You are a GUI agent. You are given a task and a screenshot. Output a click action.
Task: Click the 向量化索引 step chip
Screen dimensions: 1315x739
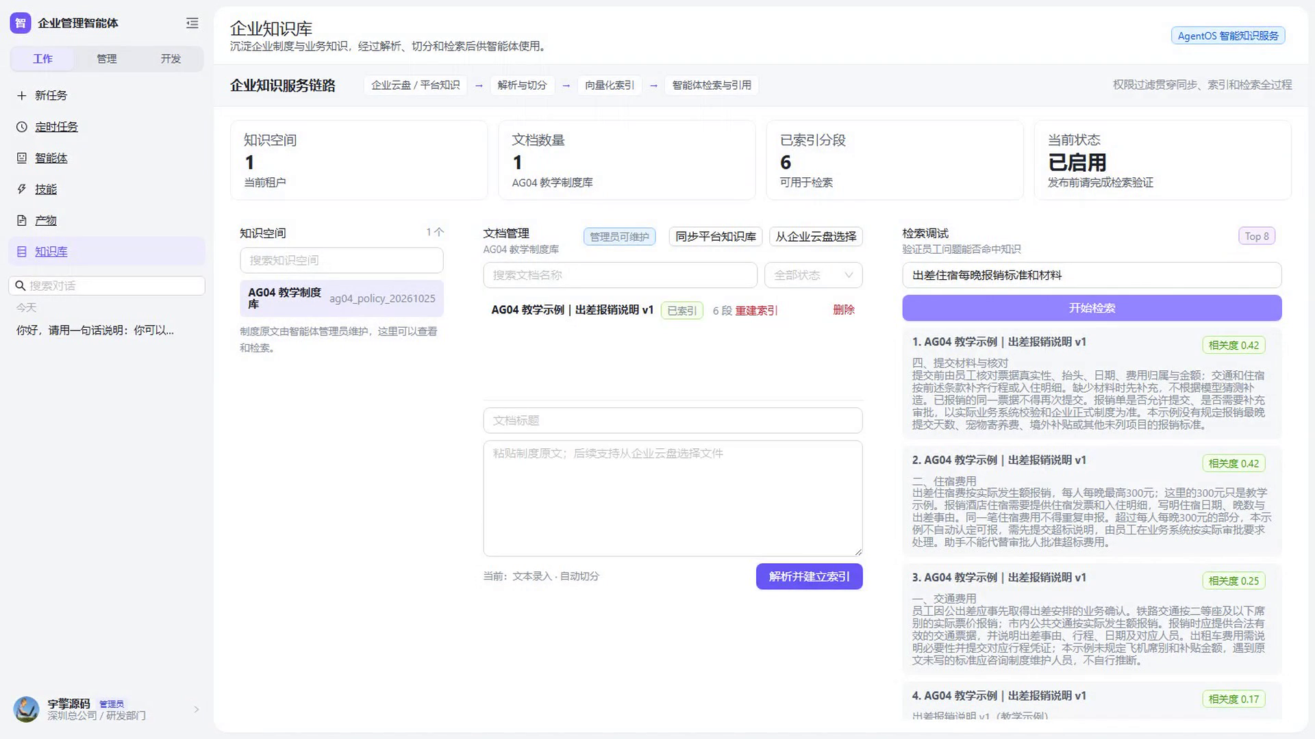pos(609,85)
